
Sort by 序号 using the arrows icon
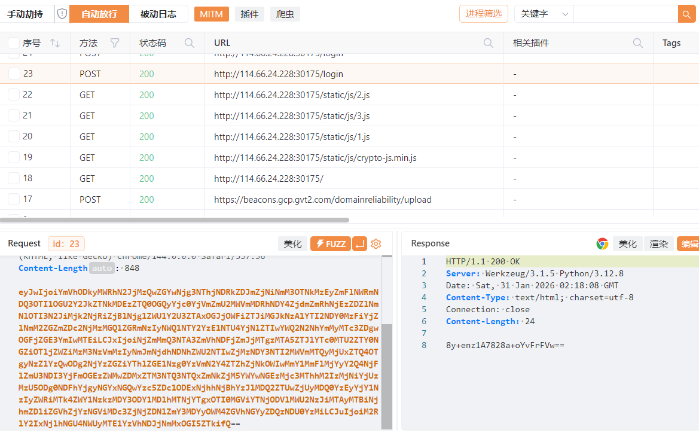pos(55,43)
